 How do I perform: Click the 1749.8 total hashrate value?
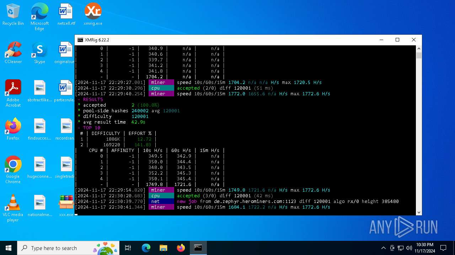154,185
